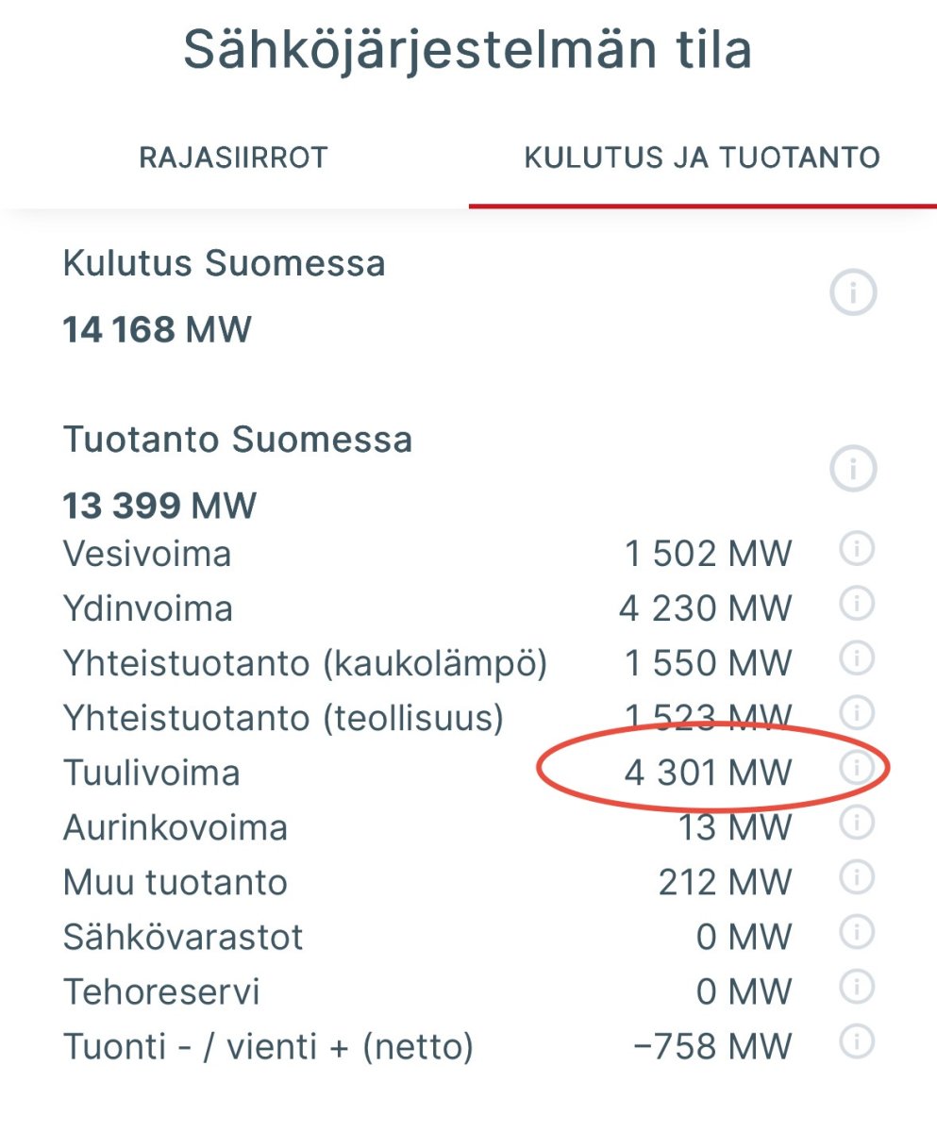
Task: Open info icon for Tuotanto Suomessa
Action: click(853, 468)
